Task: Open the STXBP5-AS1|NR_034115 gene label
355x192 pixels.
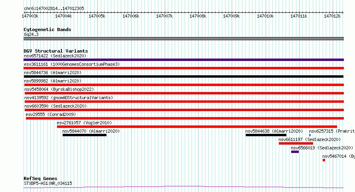Action: 48,183
